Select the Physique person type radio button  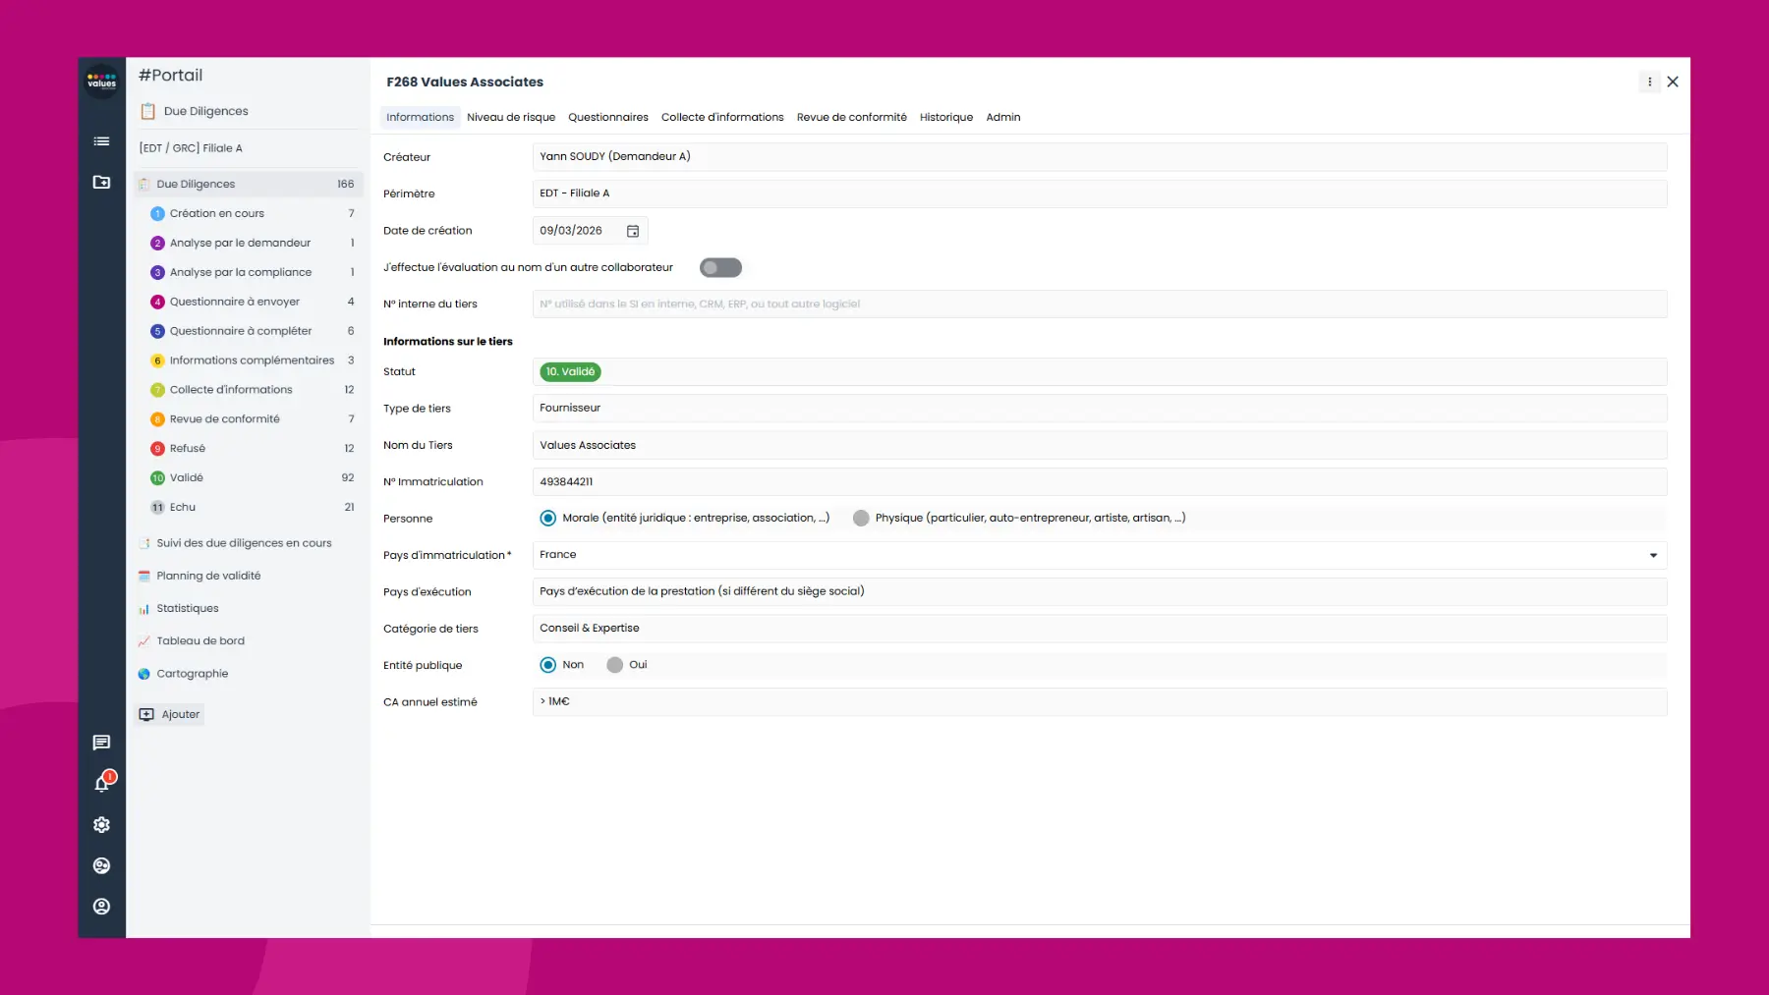[x=861, y=518]
